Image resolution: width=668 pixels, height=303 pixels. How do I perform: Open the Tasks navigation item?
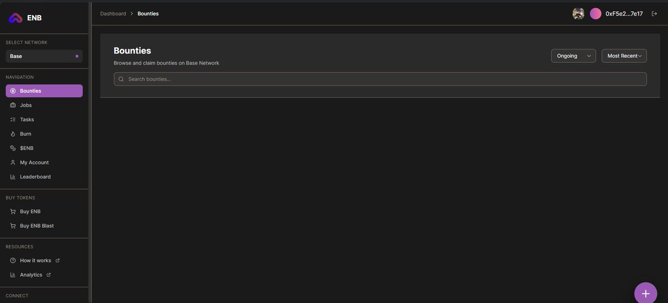(x=44, y=120)
